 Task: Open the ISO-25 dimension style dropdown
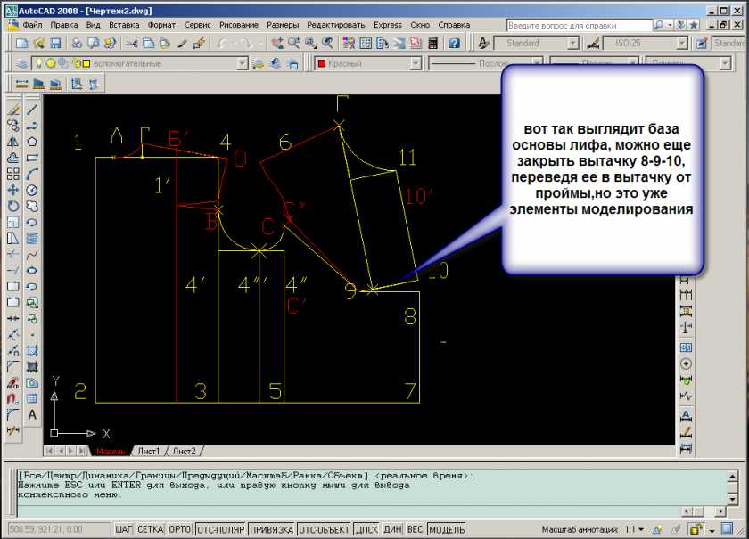[681, 43]
